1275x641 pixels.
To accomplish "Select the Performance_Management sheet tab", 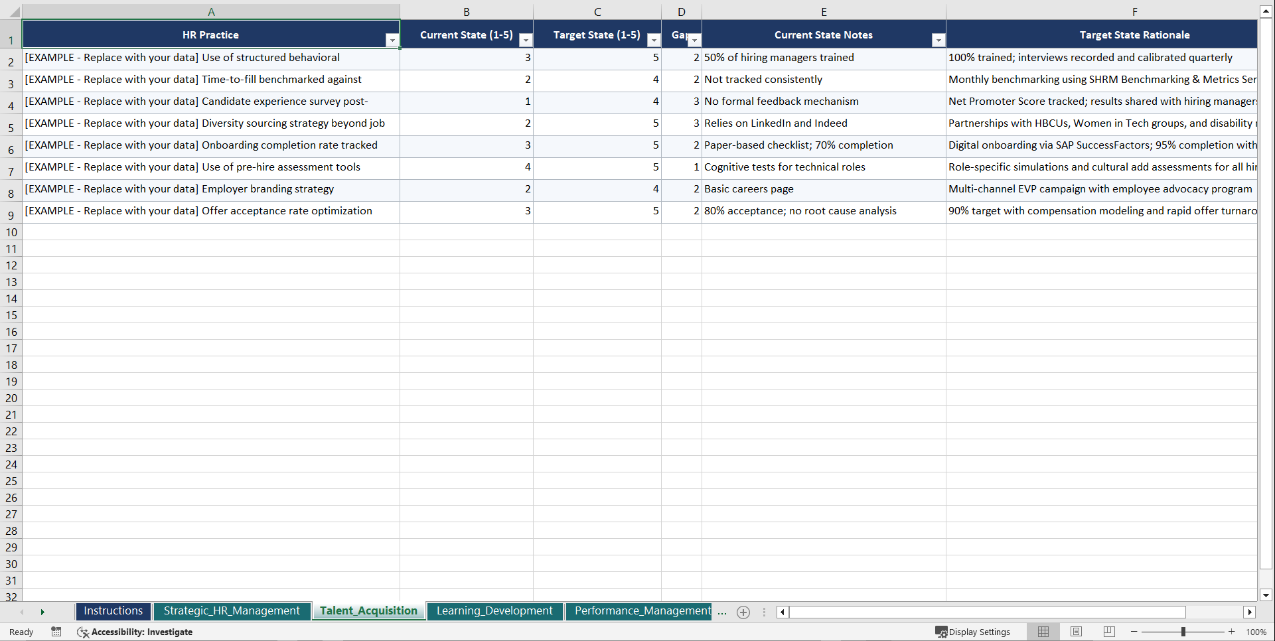I will [x=639, y=610].
